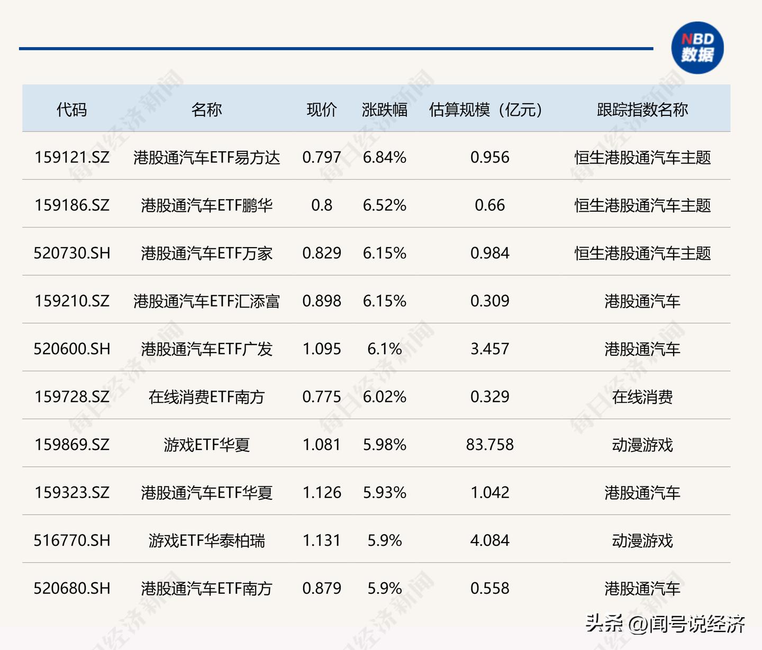This screenshot has height=650, width=762.
Task: Click the NBD数据 round logo
Action: click(697, 48)
